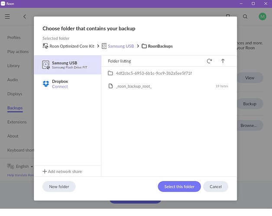The image size is (272, 216).
Task: Click the bookmark icon in header
Action: [x=228, y=16]
